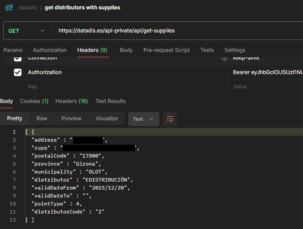Uncheck the Connection header checkbox
This screenshot has width=303, height=229.
coord(18,59)
